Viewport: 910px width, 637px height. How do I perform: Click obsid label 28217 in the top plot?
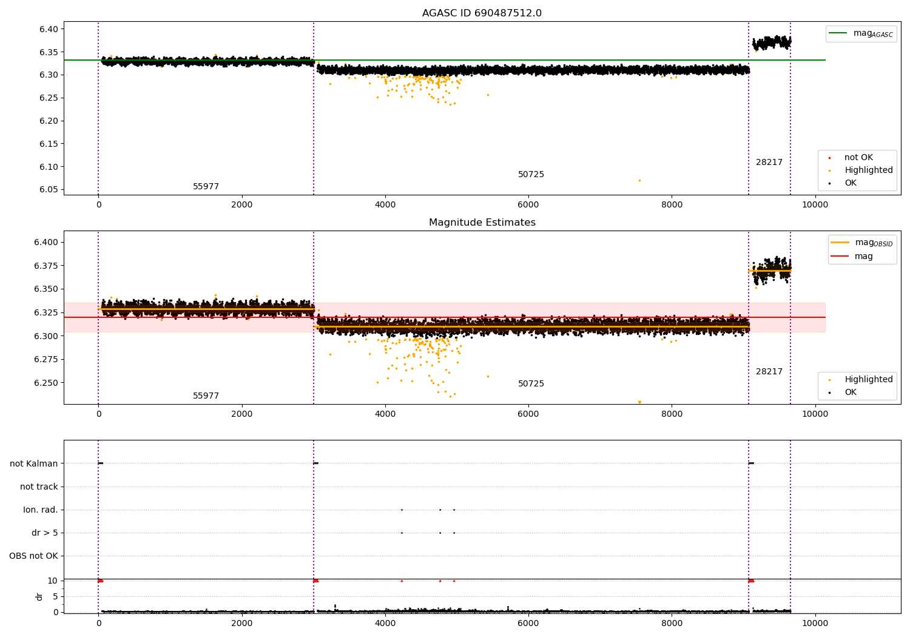(769, 163)
